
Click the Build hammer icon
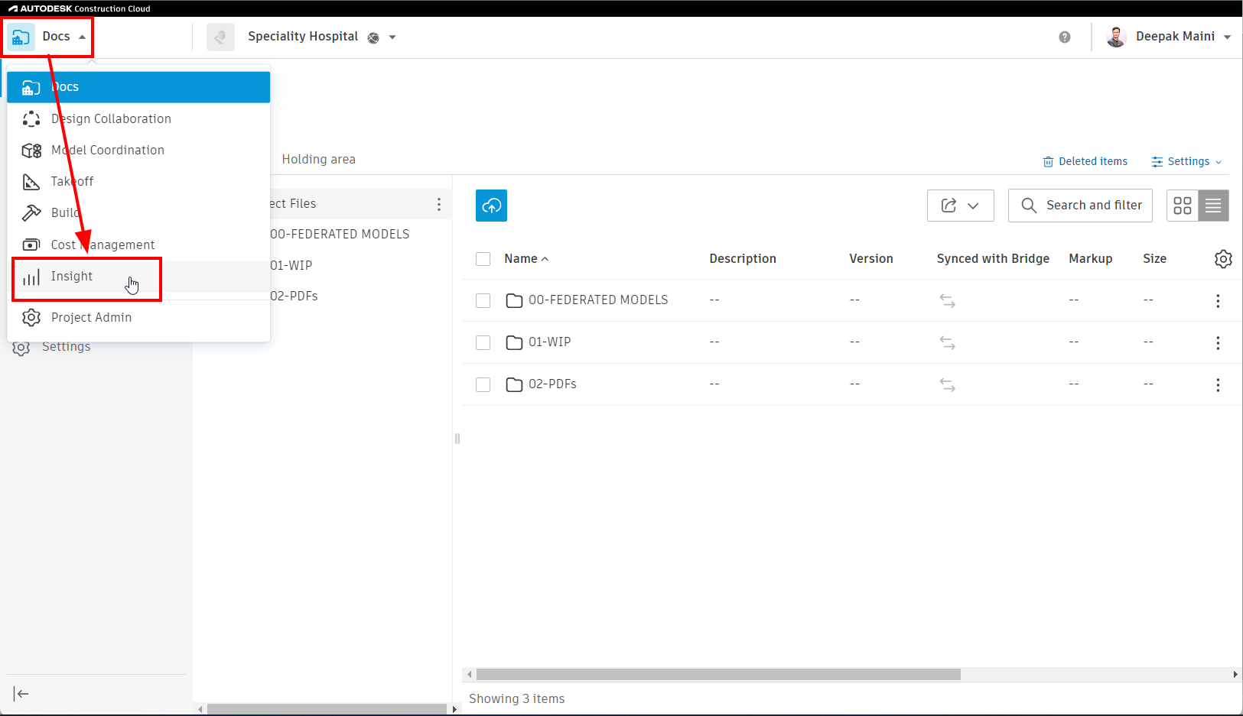(x=31, y=212)
